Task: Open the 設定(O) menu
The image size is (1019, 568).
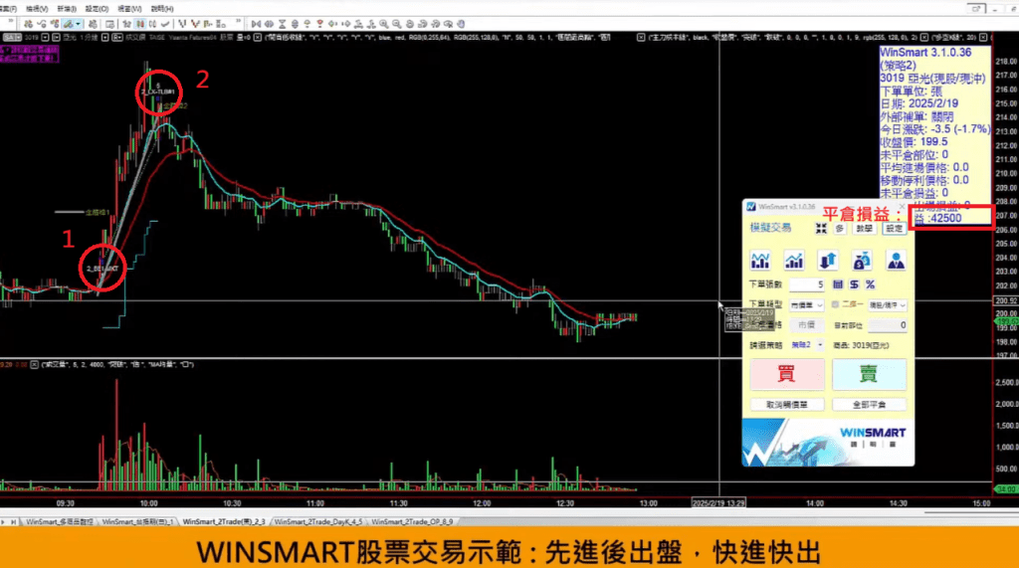Action: [x=97, y=8]
